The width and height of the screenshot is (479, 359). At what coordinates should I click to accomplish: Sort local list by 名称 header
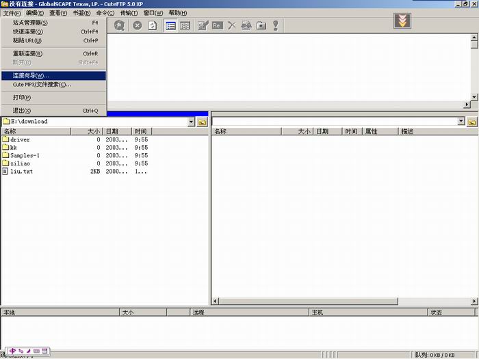36,131
